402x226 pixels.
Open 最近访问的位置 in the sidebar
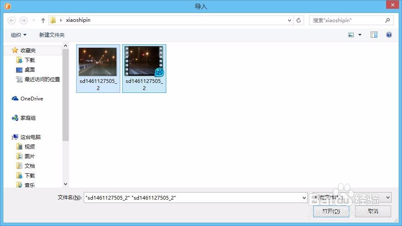click(x=42, y=80)
